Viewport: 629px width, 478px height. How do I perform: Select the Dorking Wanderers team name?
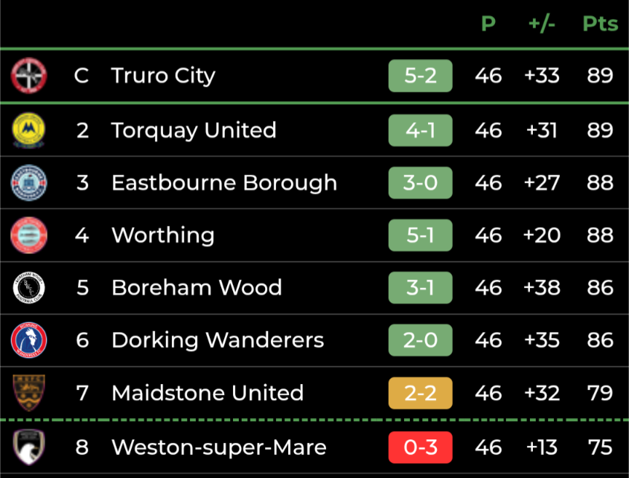click(x=218, y=340)
